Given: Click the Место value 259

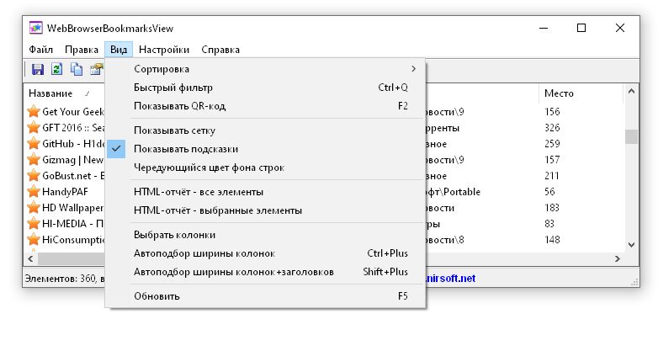Looking at the screenshot, I should (552, 144).
